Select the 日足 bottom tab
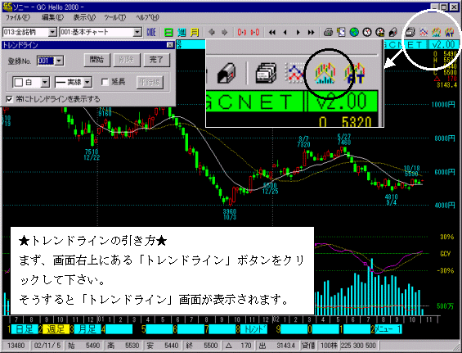This screenshot has height=353, width=462. click(x=25, y=329)
